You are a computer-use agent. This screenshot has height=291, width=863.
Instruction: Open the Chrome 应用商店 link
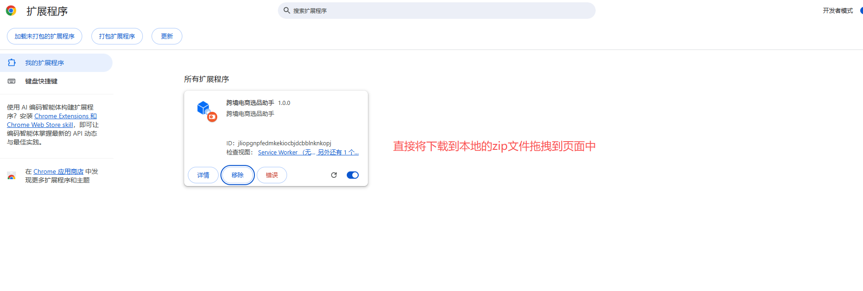tap(58, 171)
